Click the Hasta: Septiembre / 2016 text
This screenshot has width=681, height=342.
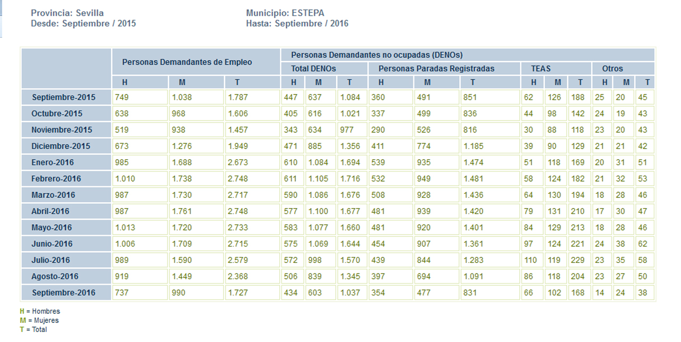click(297, 23)
